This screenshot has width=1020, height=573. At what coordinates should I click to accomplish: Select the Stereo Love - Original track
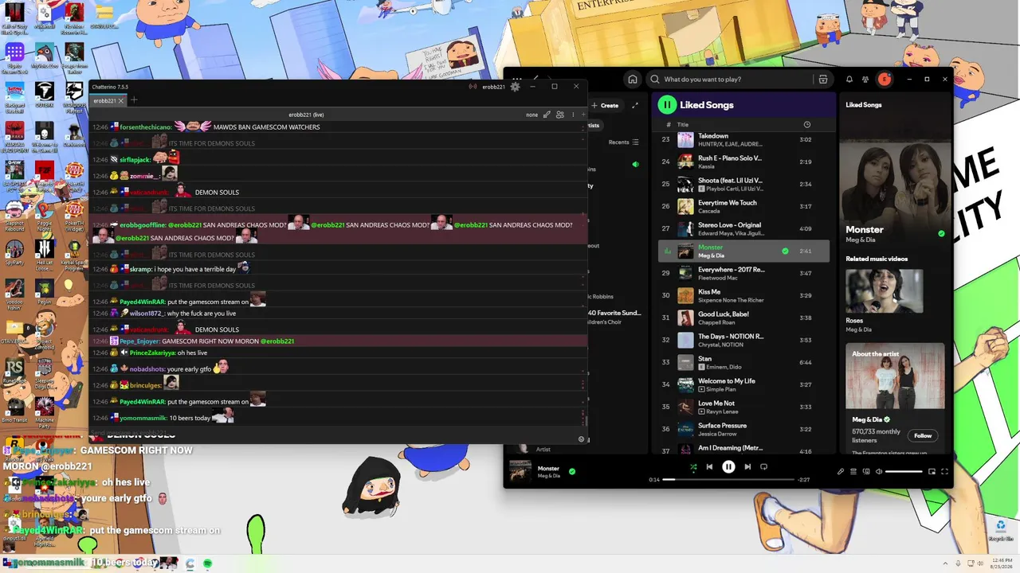coord(743,228)
